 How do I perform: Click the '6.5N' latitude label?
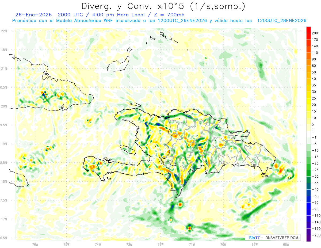(4, 238)
